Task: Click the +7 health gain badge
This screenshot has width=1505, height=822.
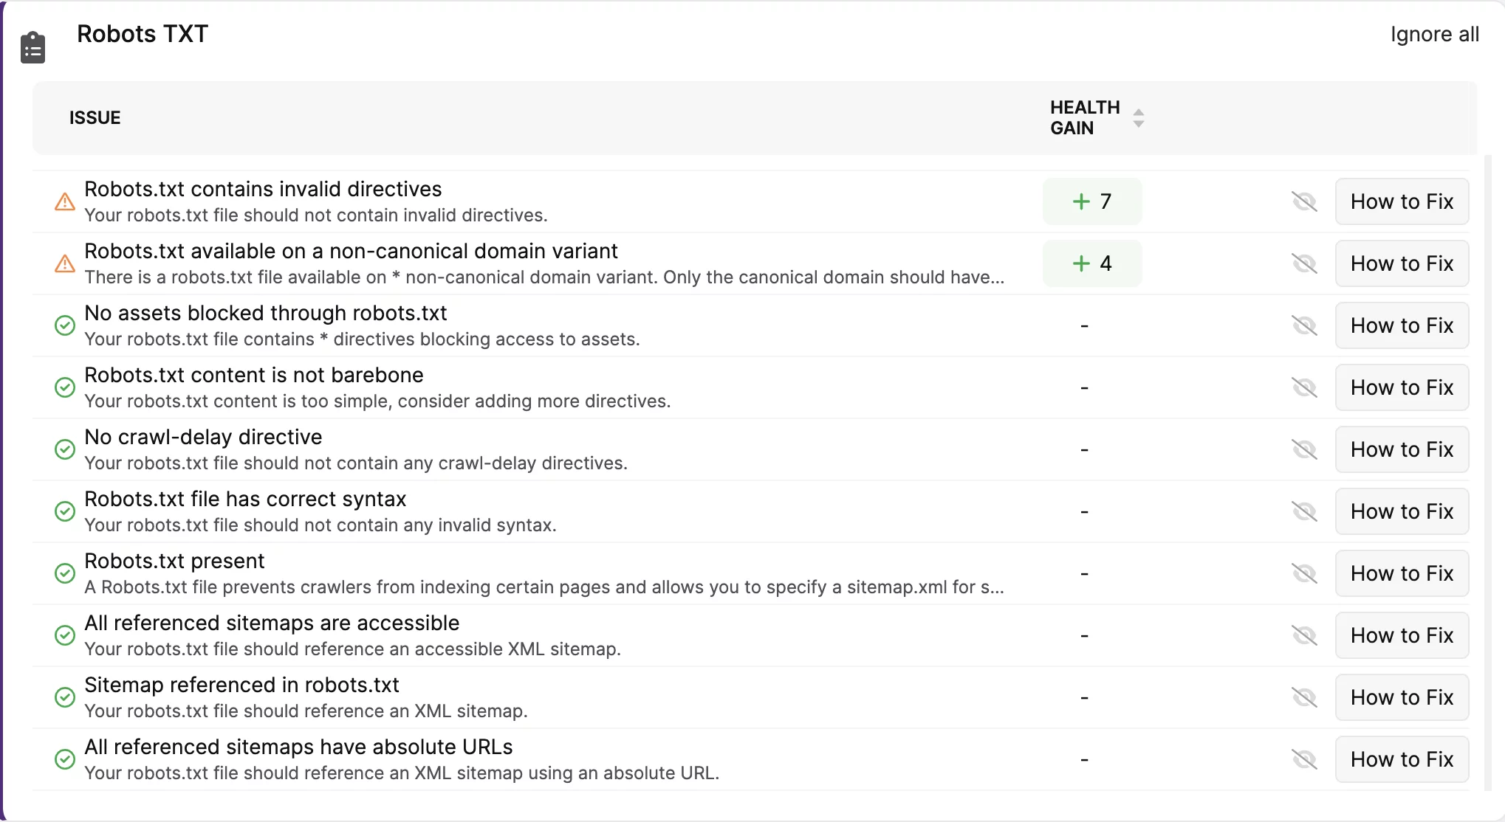Action: [x=1091, y=201]
